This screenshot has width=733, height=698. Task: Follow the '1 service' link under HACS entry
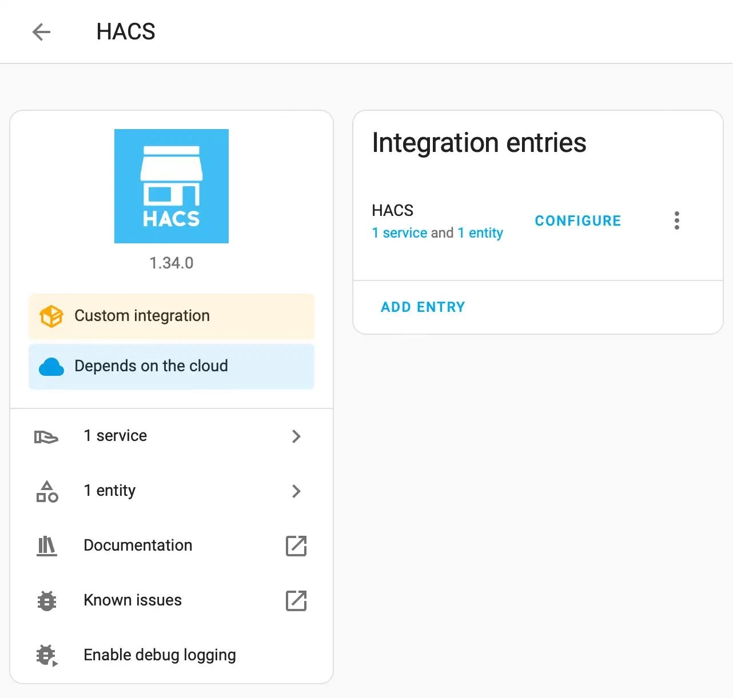click(400, 233)
